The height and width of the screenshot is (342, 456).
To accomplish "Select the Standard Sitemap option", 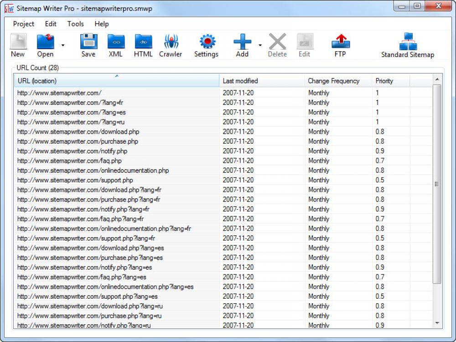I will coord(407,44).
